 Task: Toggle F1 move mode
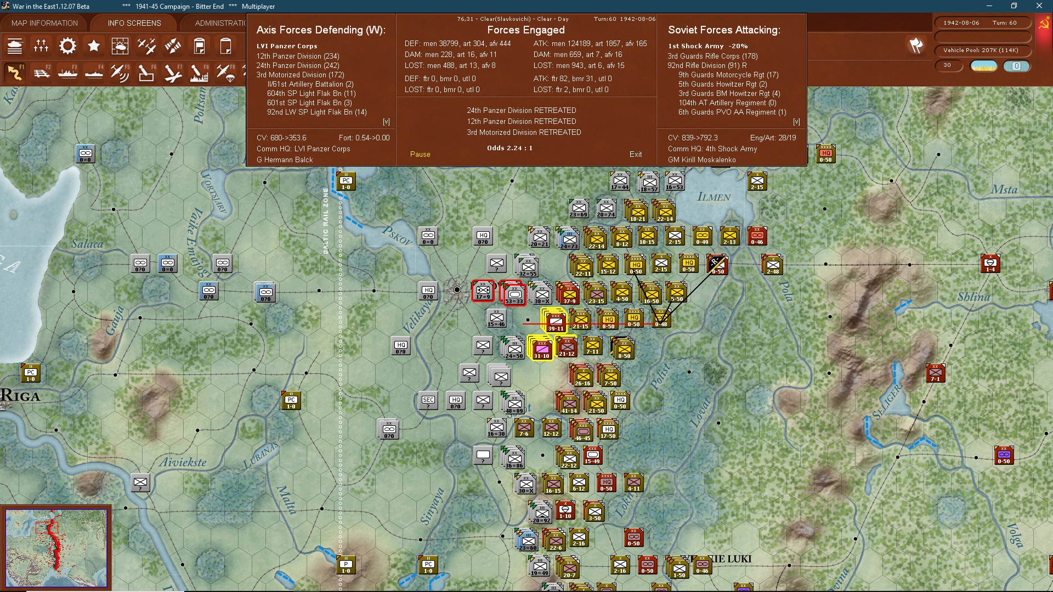coord(15,73)
